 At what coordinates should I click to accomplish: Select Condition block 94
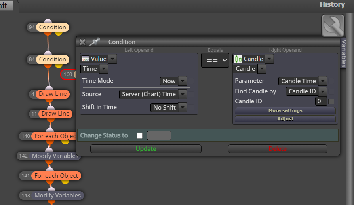[52, 27]
